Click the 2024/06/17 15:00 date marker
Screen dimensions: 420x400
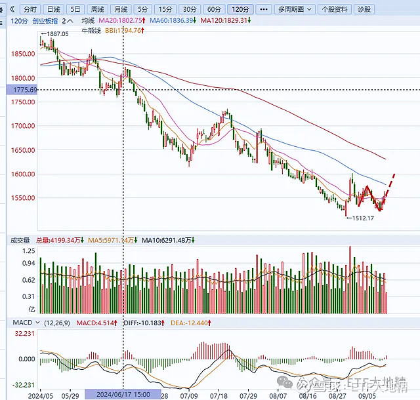point(122,395)
